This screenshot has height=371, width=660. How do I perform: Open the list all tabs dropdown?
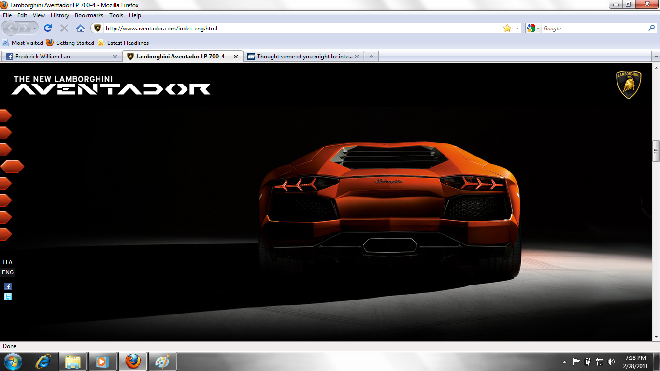(656, 57)
